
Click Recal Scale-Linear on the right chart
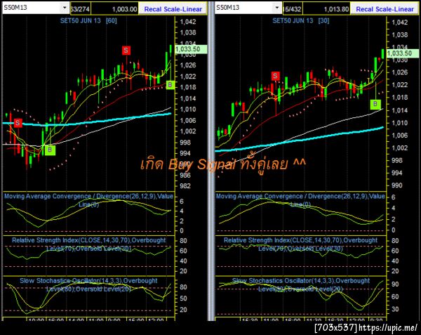click(x=385, y=9)
